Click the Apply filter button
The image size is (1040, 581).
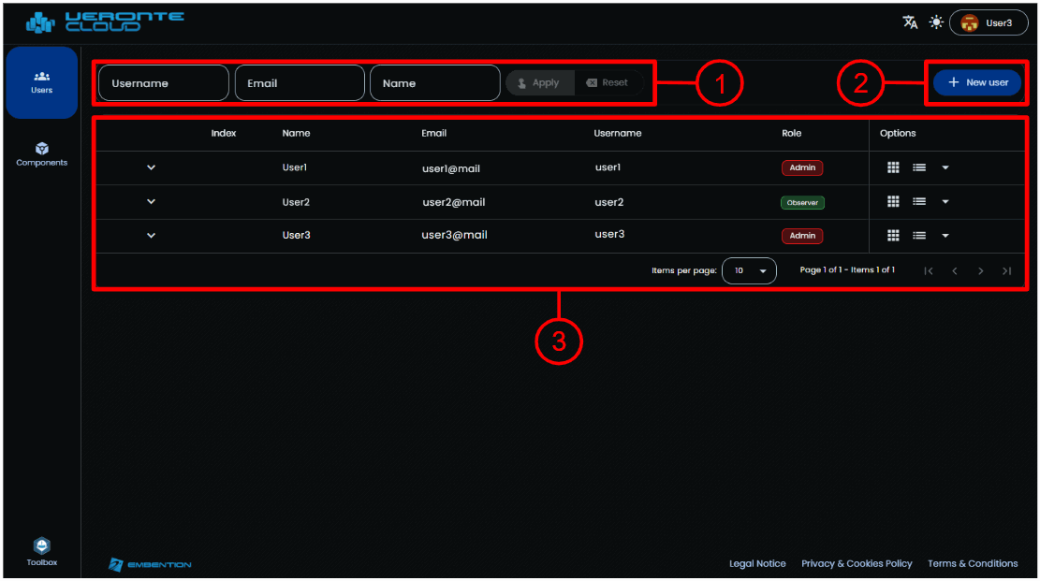point(539,82)
